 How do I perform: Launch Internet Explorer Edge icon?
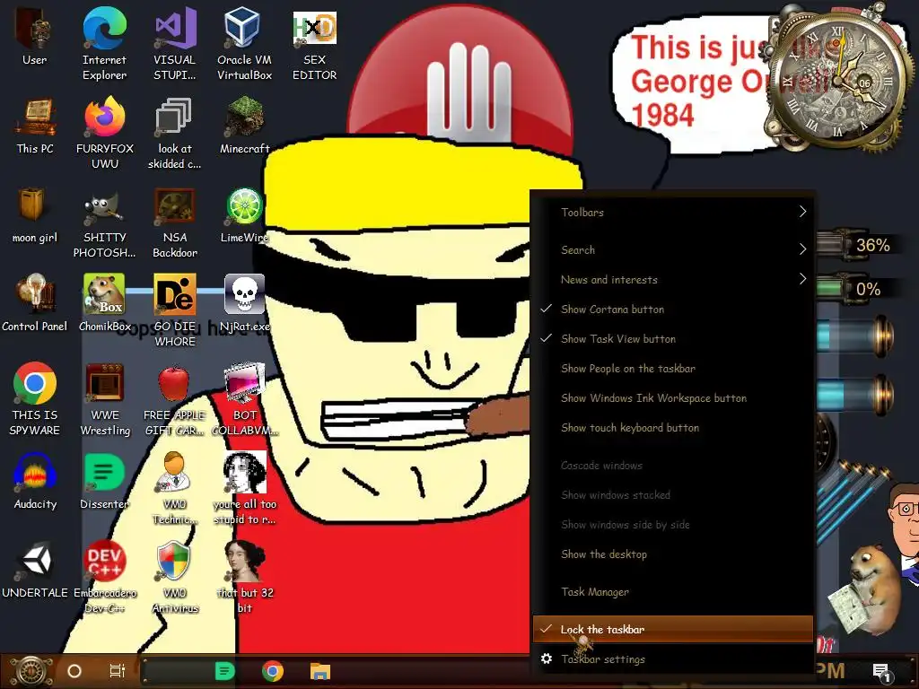[104, 44]
